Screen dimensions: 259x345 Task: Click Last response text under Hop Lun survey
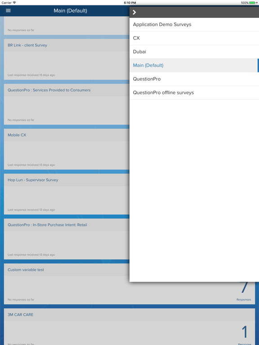coord(31,210)
